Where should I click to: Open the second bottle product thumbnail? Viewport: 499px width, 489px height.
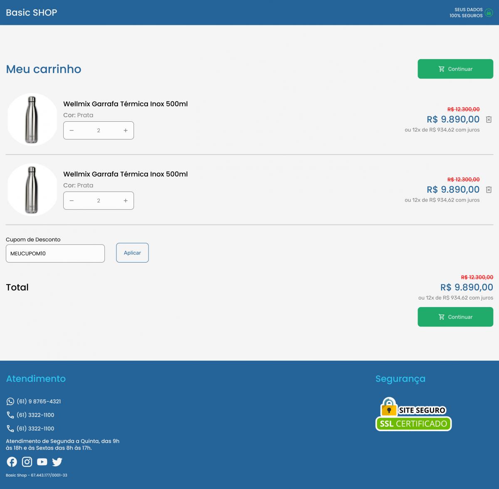pyautogui.click(x=32, y=190)
